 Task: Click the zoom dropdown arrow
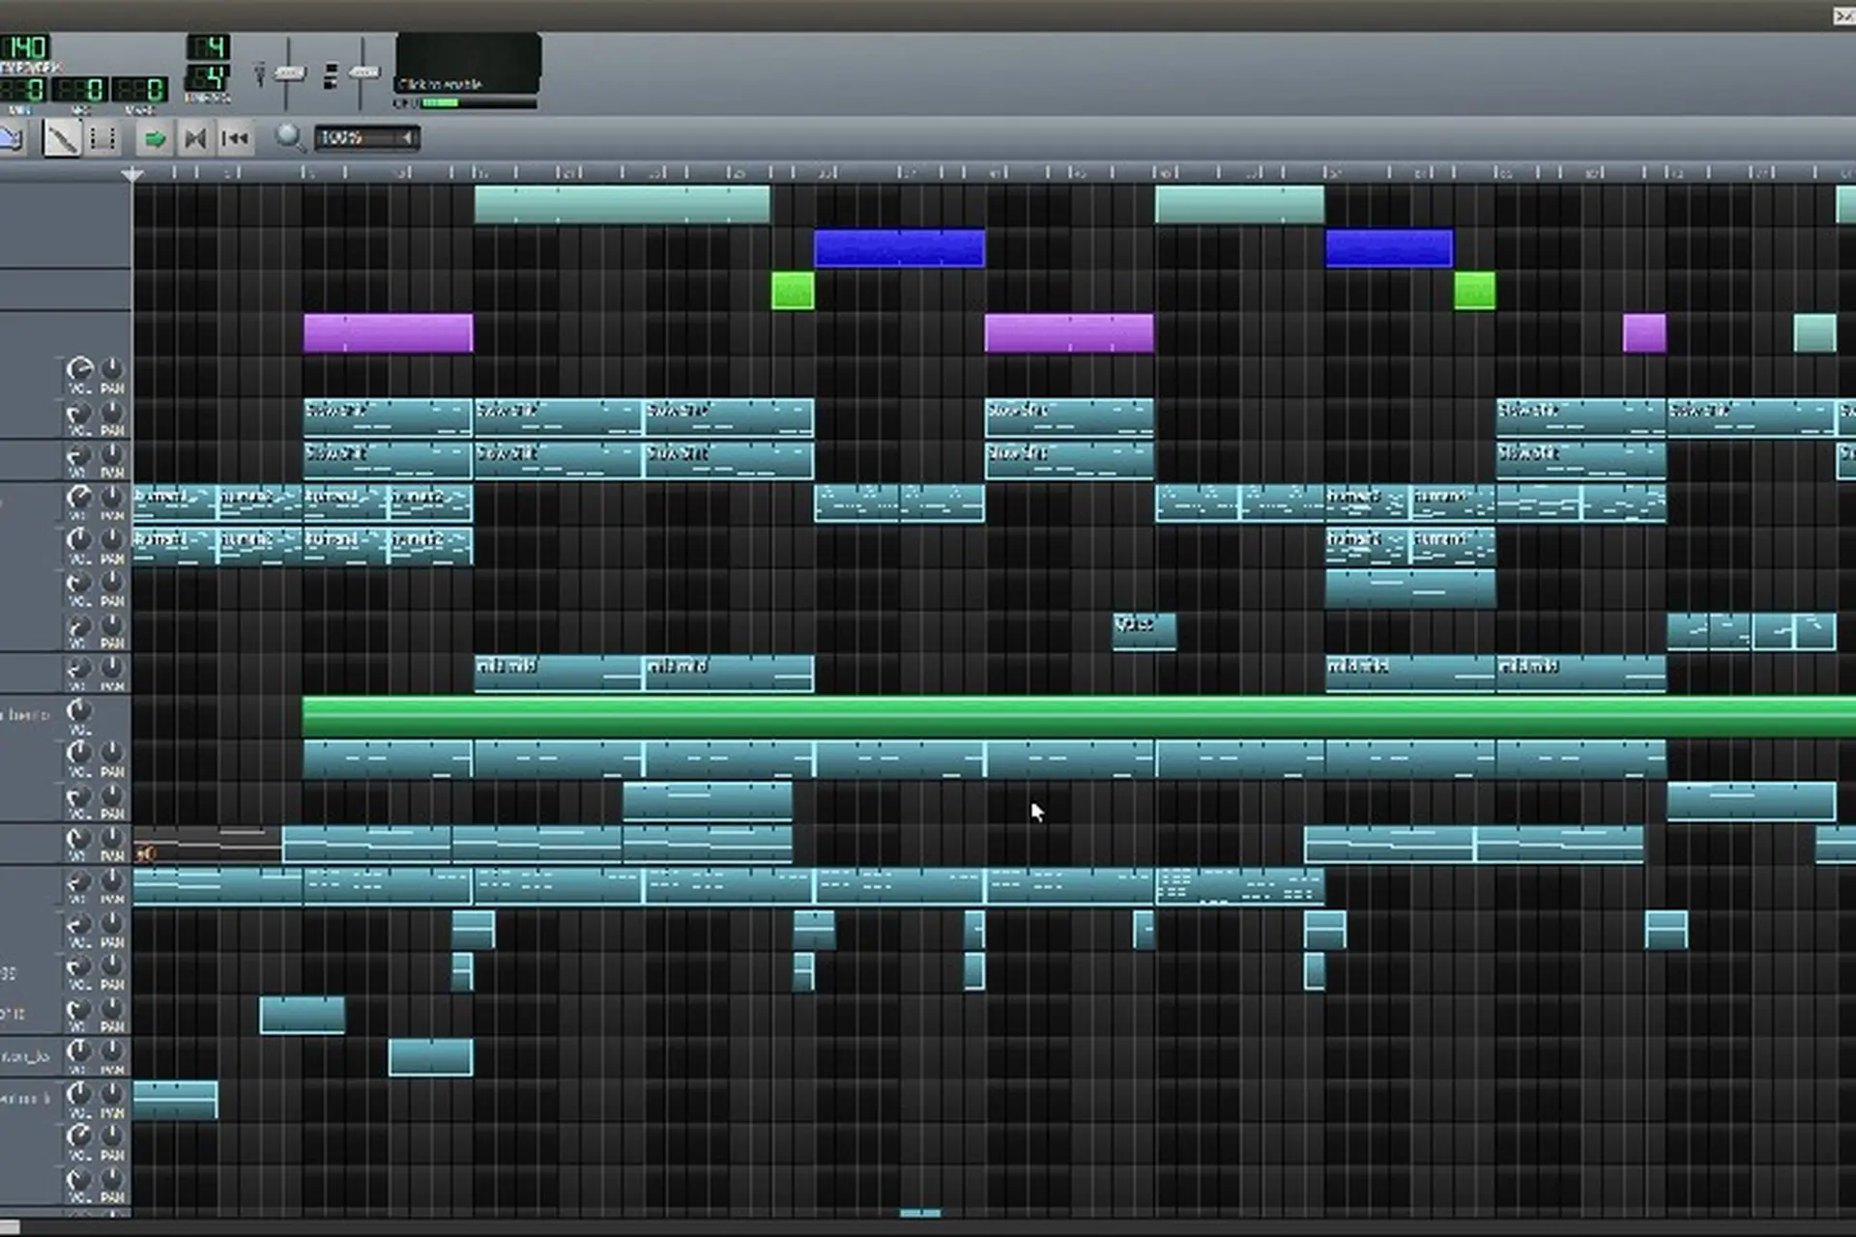pos(408,138)
